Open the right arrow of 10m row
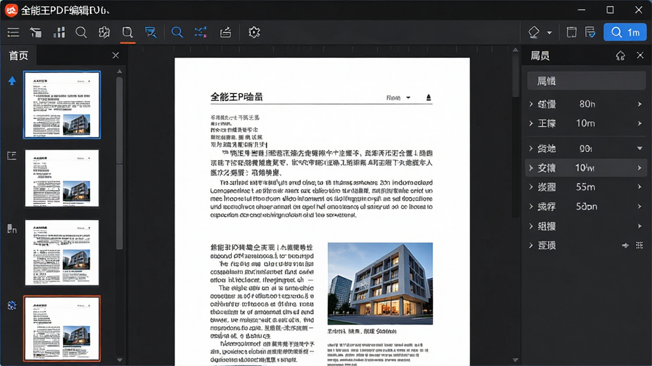The image size is (652, 366). [639, 123]
